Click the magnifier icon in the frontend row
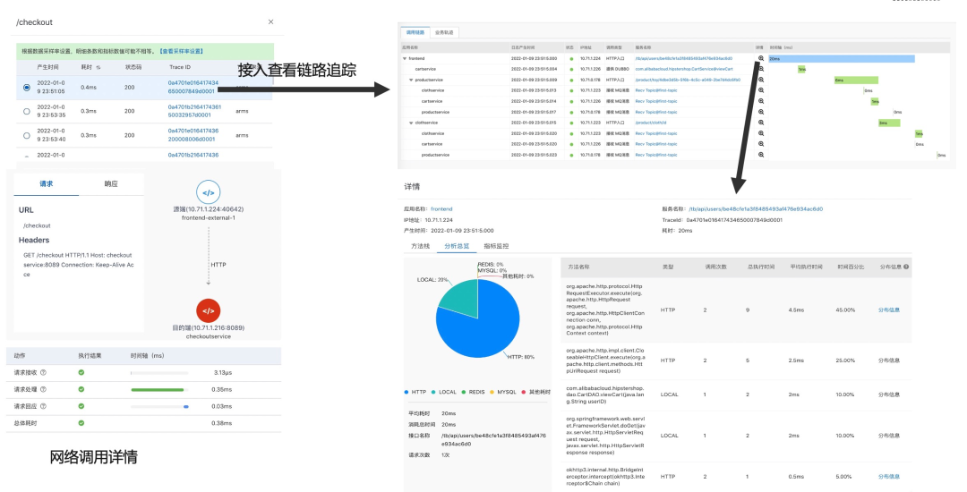 click(x=761, y=58)
